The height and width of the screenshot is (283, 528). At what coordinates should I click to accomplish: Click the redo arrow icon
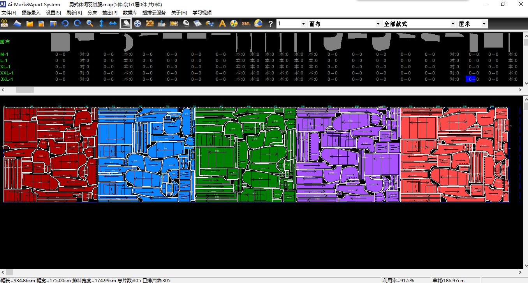(77, 24)
